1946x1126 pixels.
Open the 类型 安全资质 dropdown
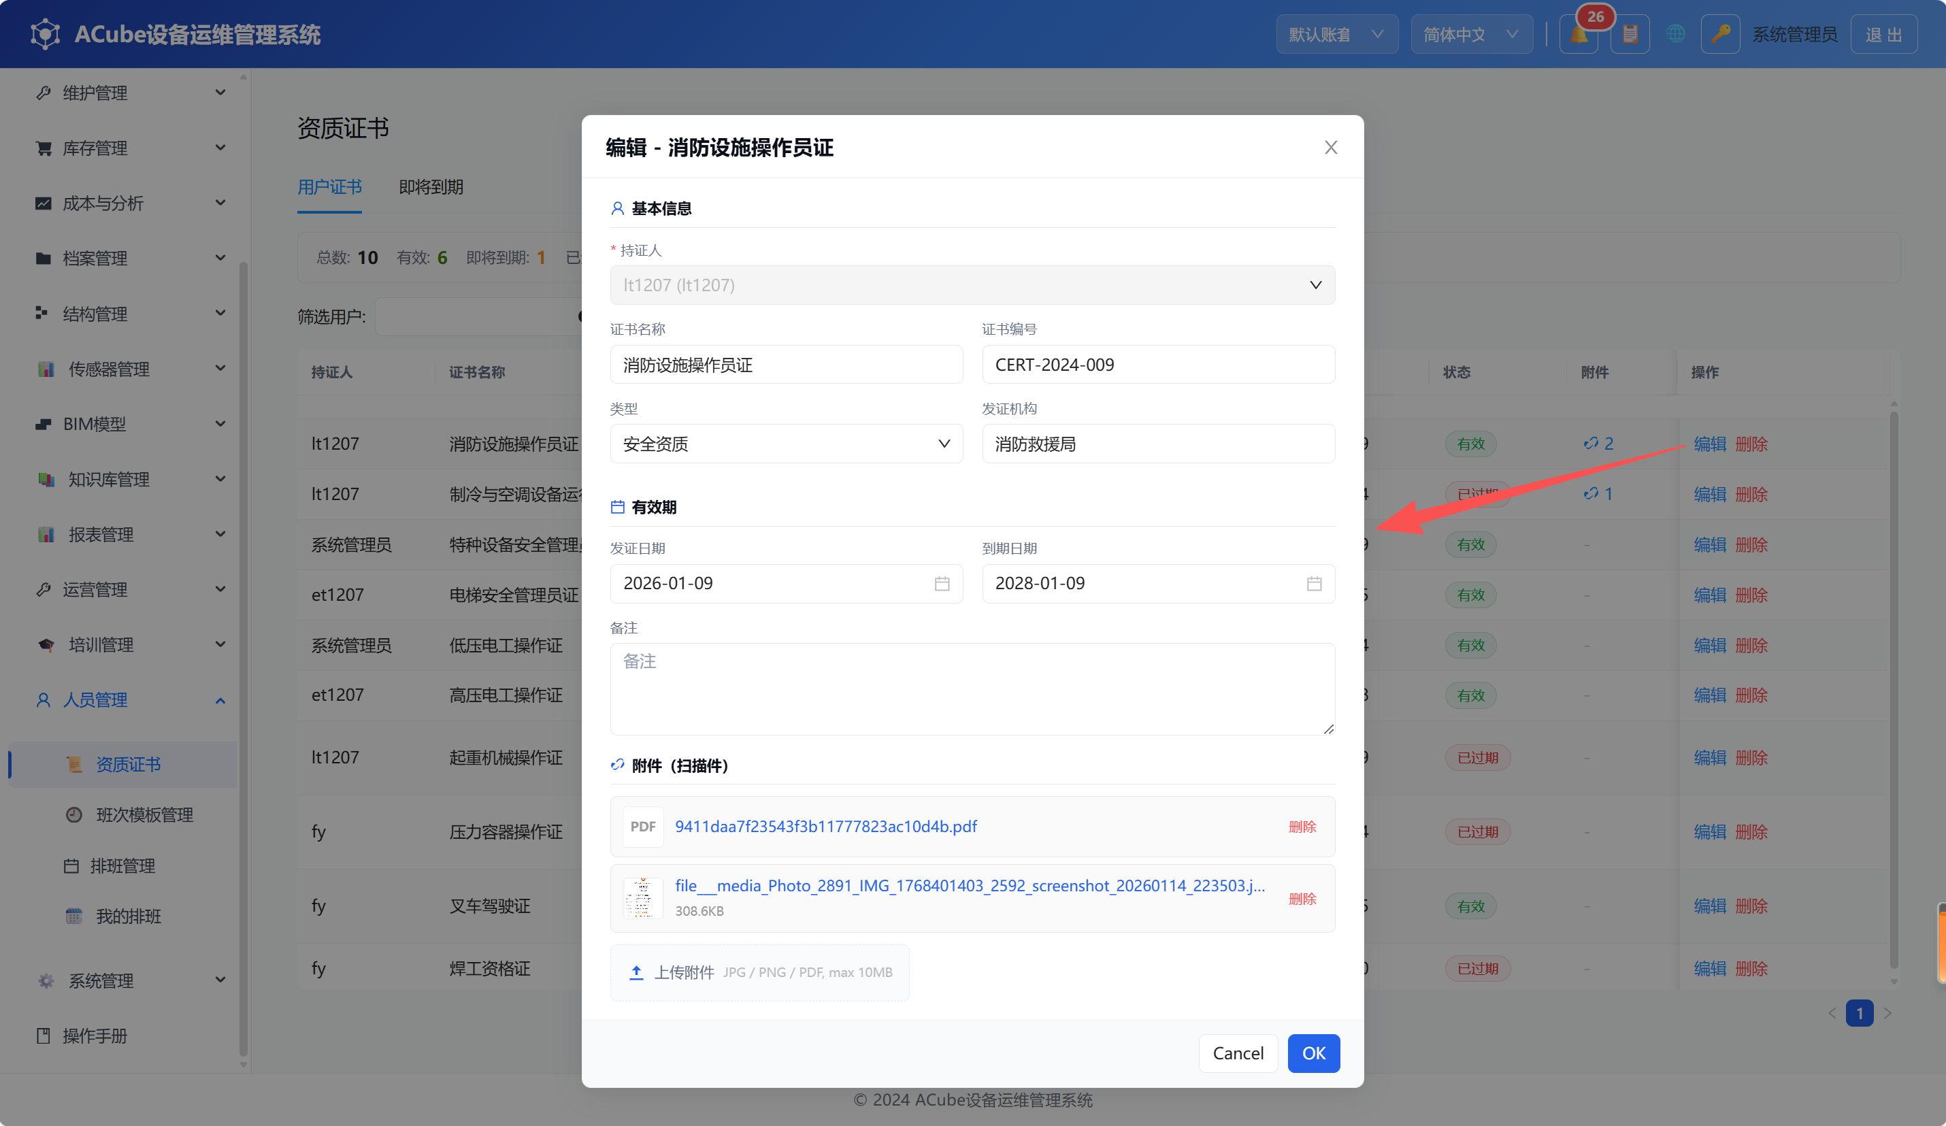click(786, 444)
